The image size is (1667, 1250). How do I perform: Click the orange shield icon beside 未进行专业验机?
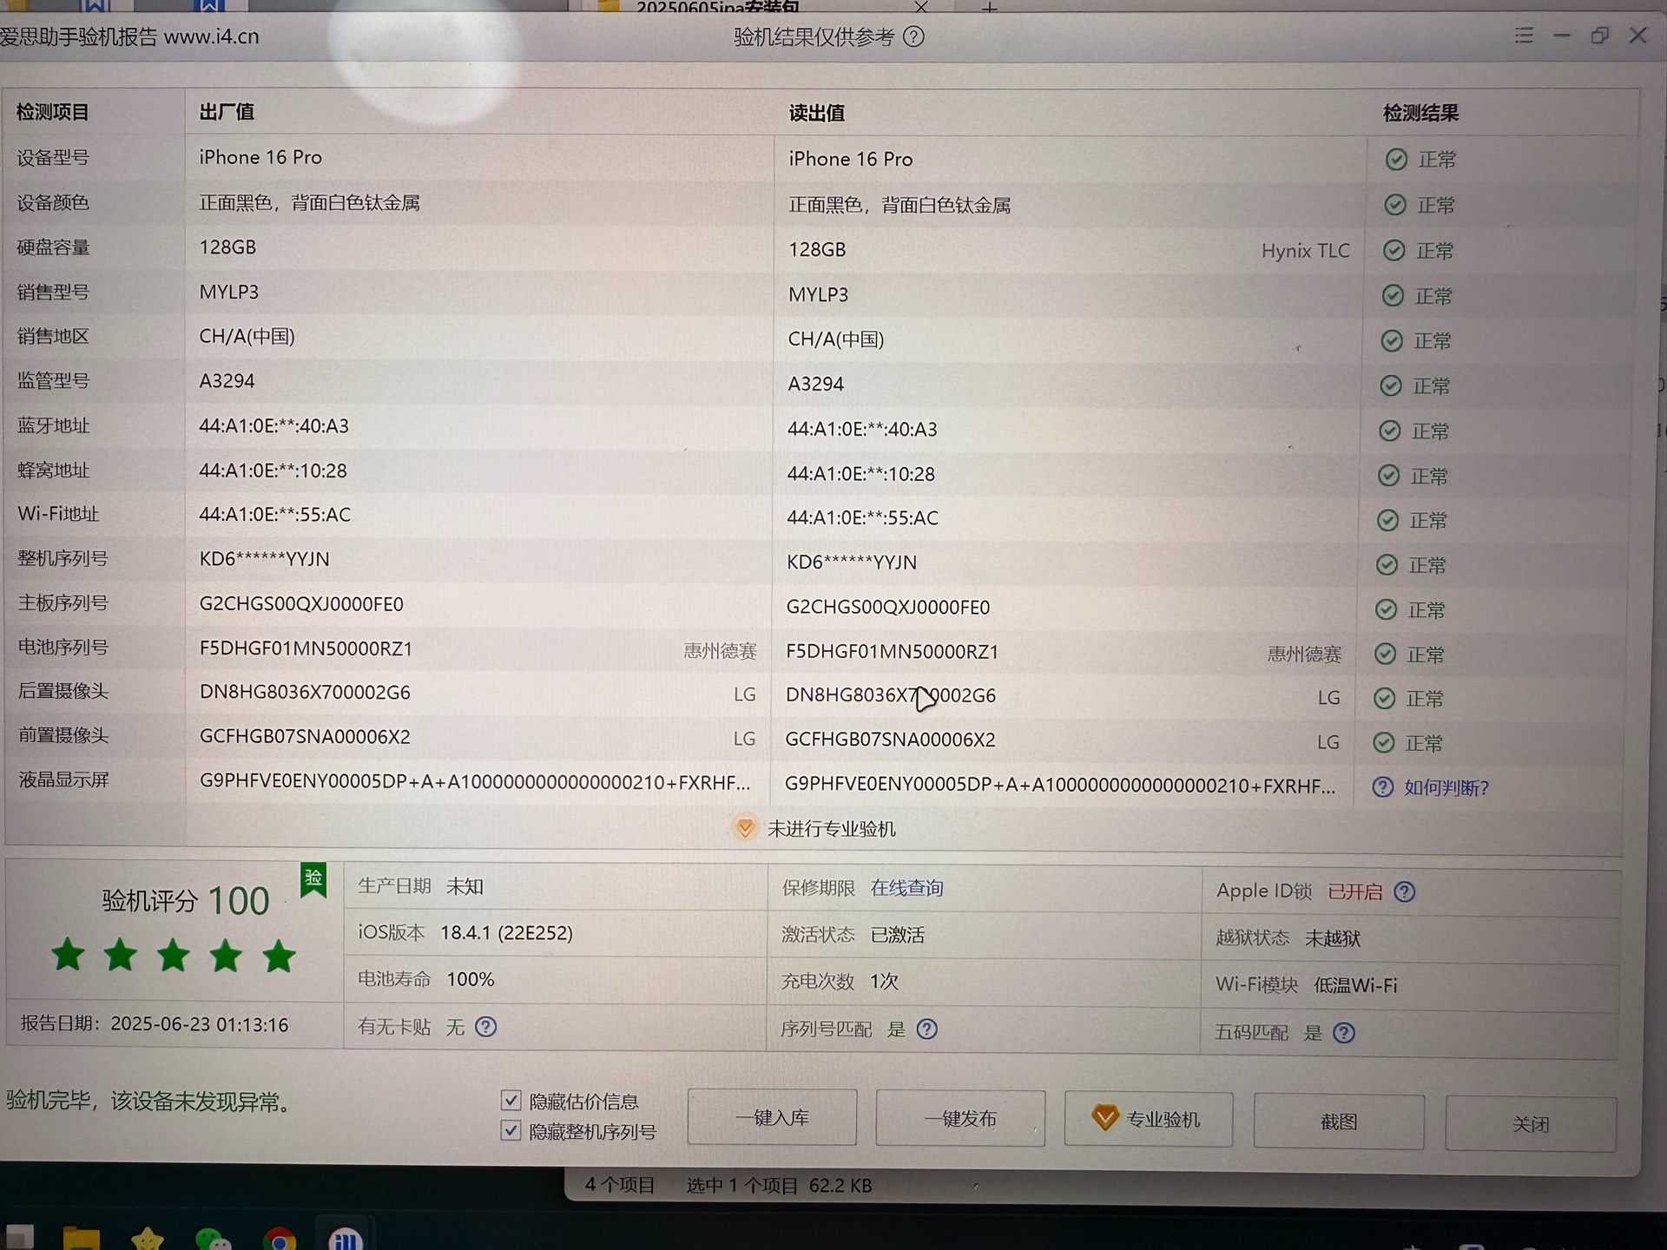click(x=745, y=828)
